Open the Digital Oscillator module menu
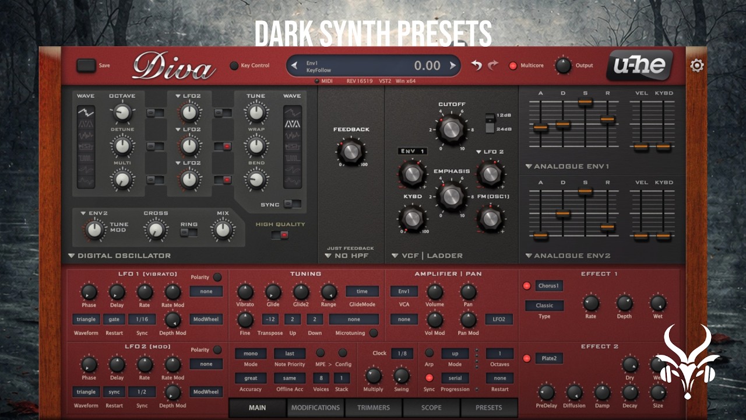Viewport: 746px width, 420px height. coord(119,256)
